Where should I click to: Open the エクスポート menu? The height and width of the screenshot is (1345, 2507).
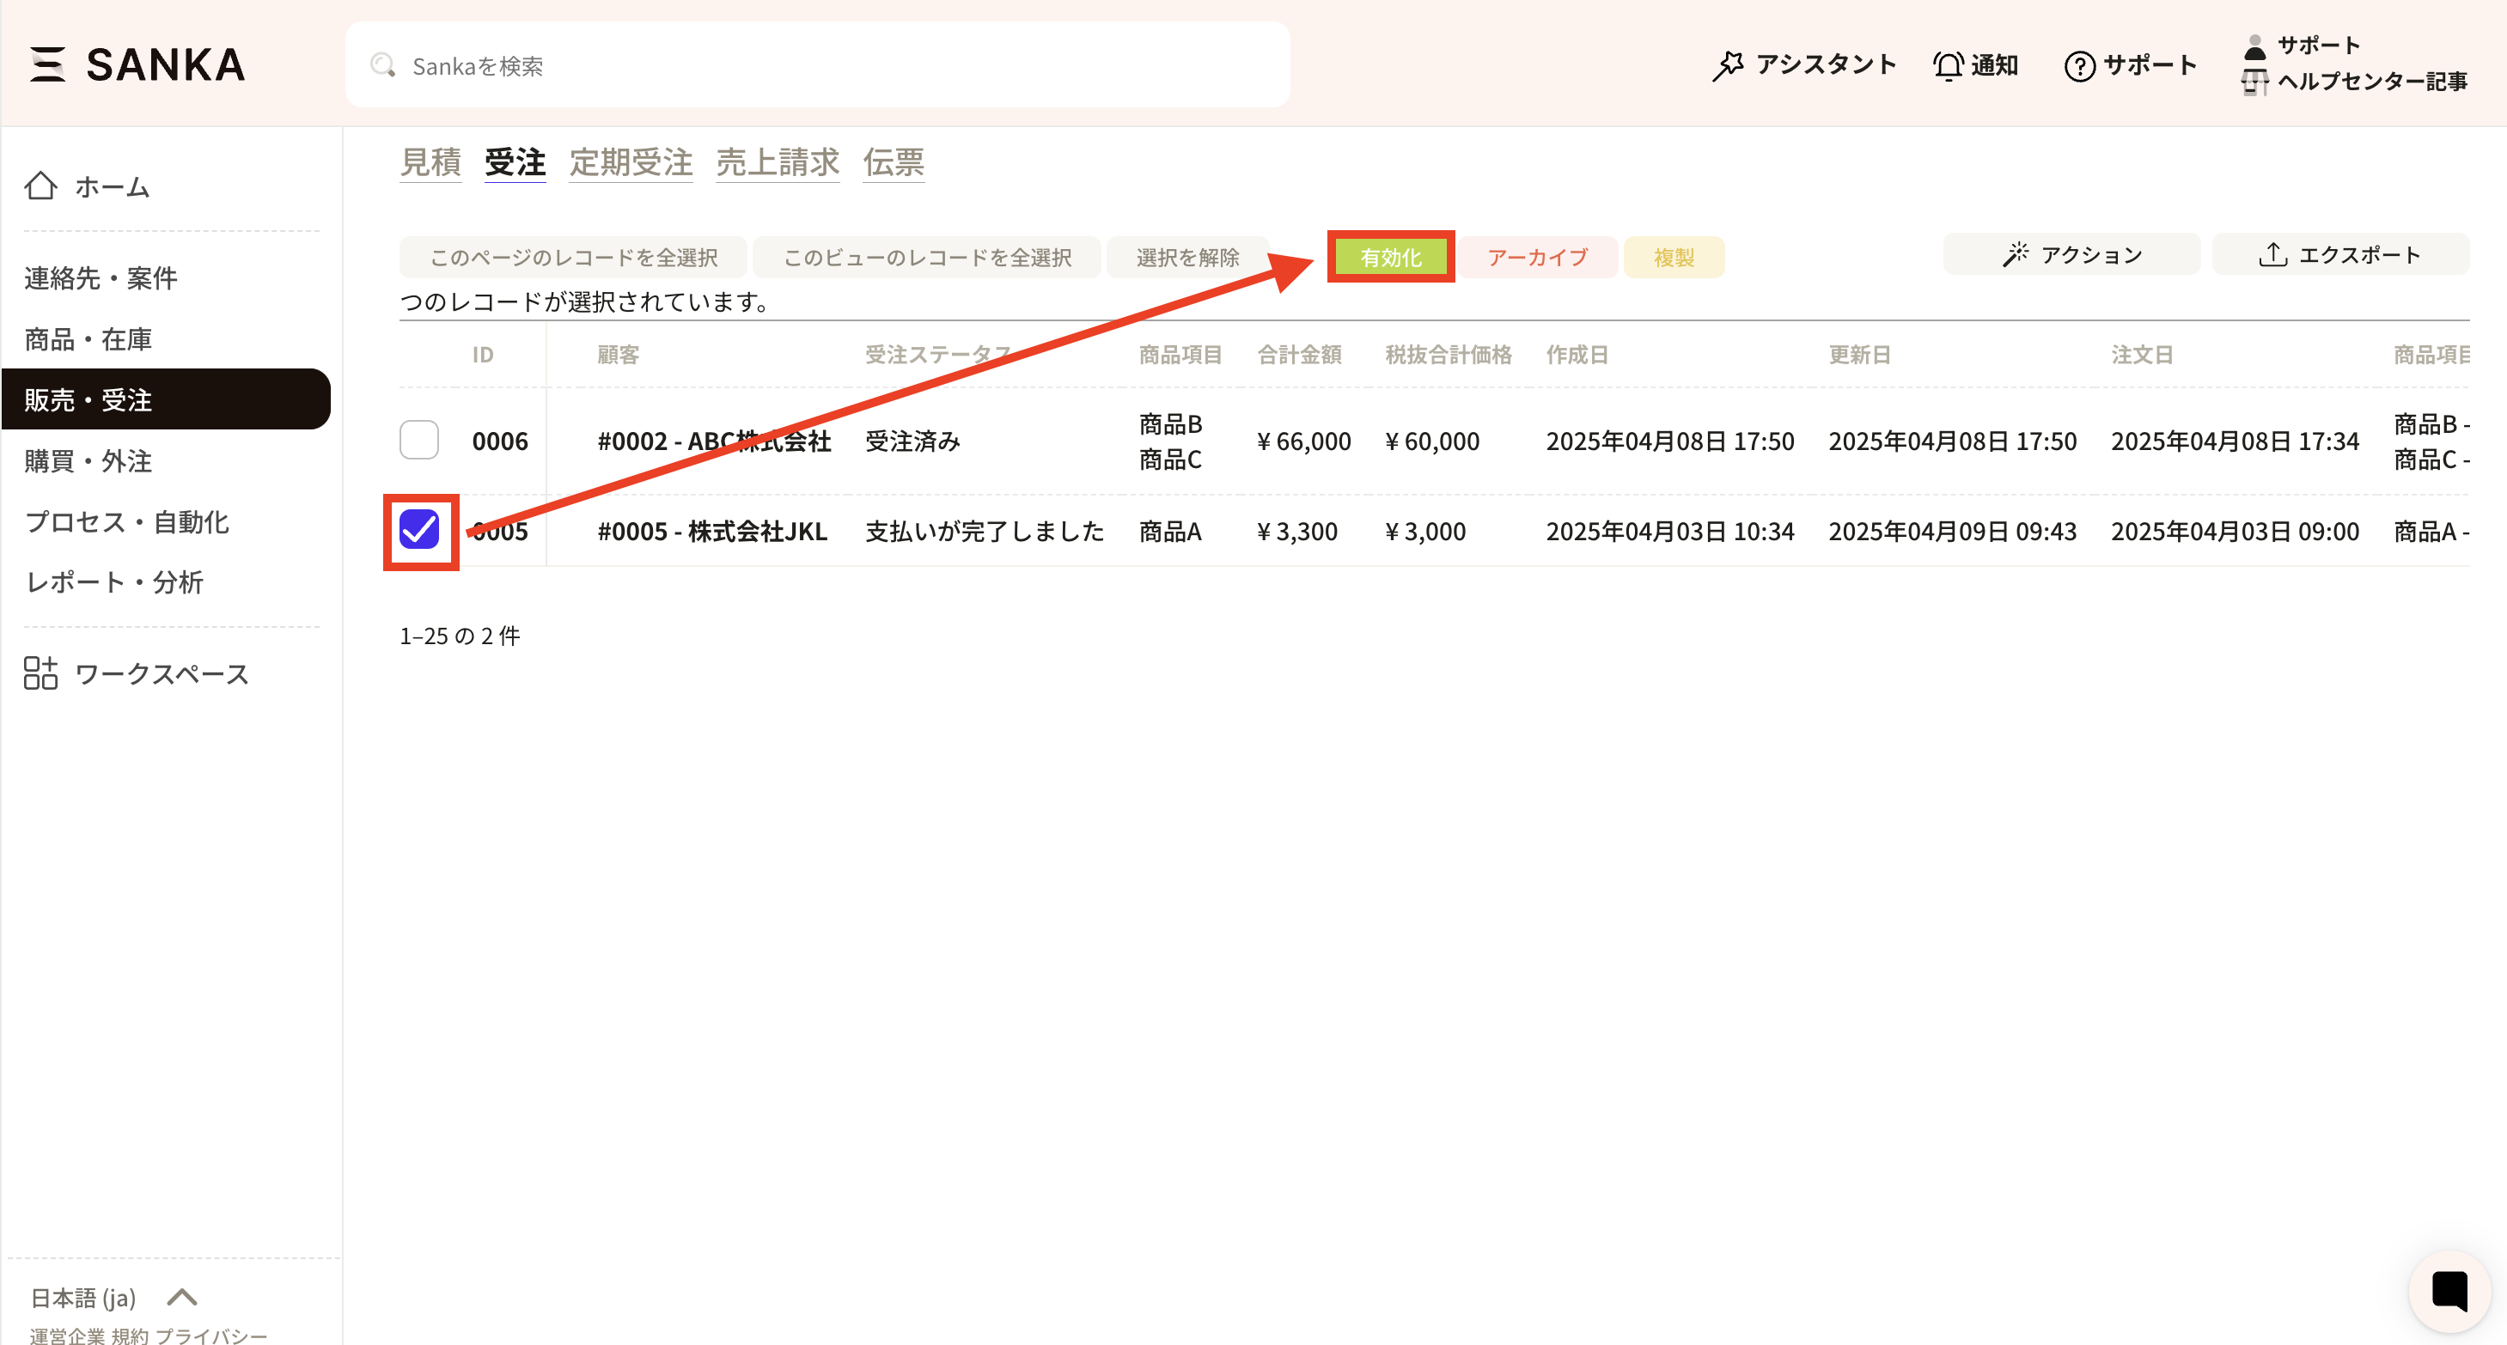click(2339, 255)
